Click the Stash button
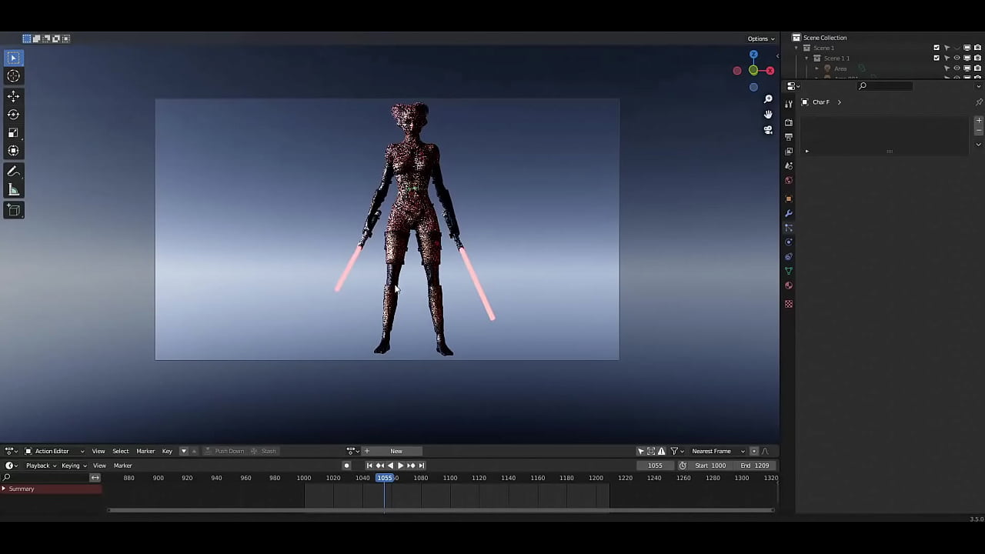The width and height of the screenshot is (985, 554). click(263, 452)
